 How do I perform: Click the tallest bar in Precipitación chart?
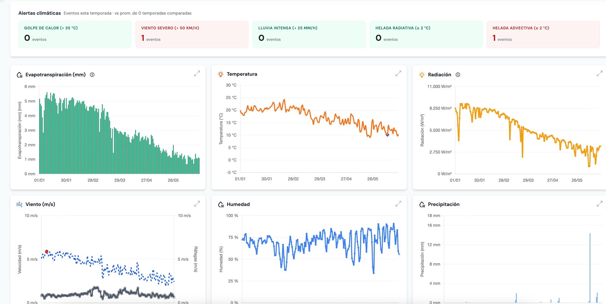pyautogui.click(x=590, y=268)
